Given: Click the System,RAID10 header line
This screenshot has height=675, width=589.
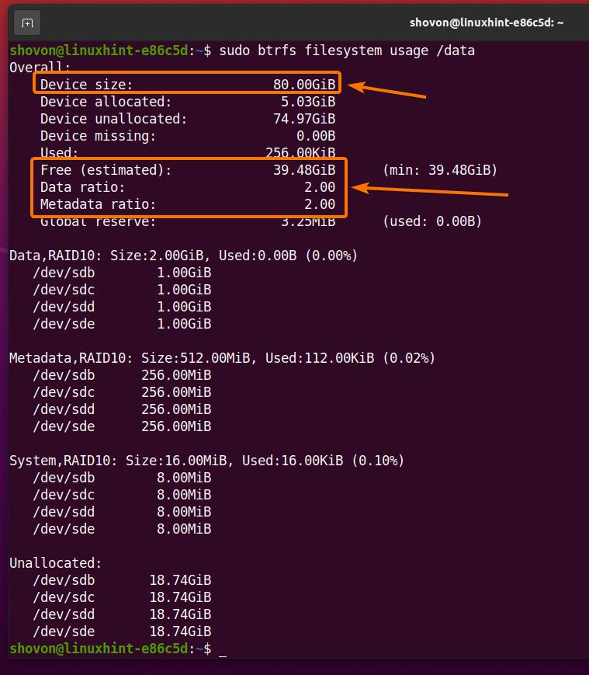Looking at the screenshot, I should 206,461.
